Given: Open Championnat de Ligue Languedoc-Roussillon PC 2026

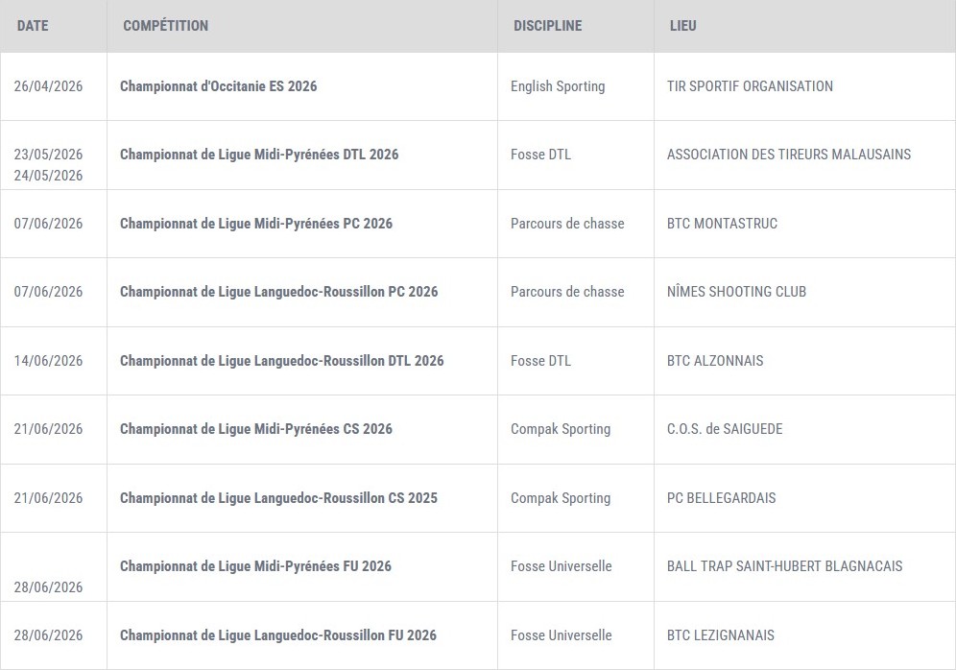Looking at the screenshot, I should click(278, 292).
